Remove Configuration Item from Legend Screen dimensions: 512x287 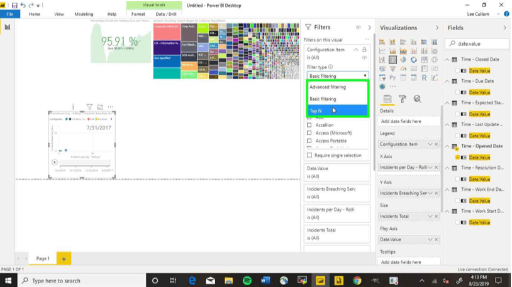pyautogui.click(x=437, y=144)
